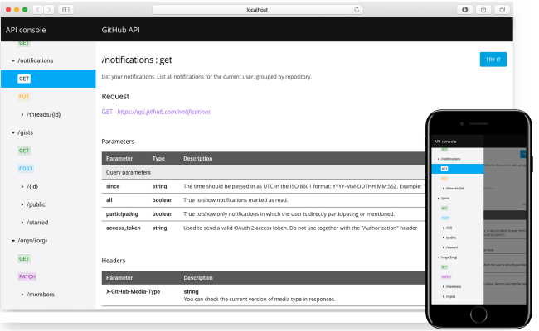Tap /notifications in the phone sidebar

point(450,159)
